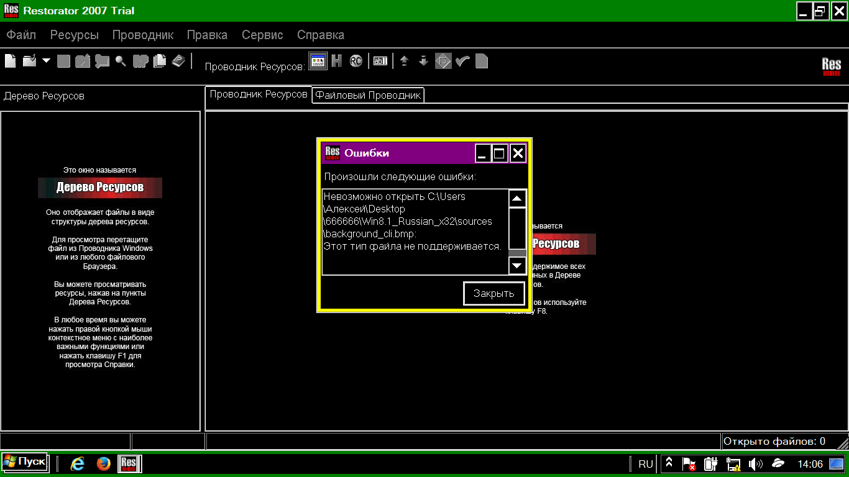Click the checkmark commit icon
849x477 pixels.
click(x=462, y=61)
